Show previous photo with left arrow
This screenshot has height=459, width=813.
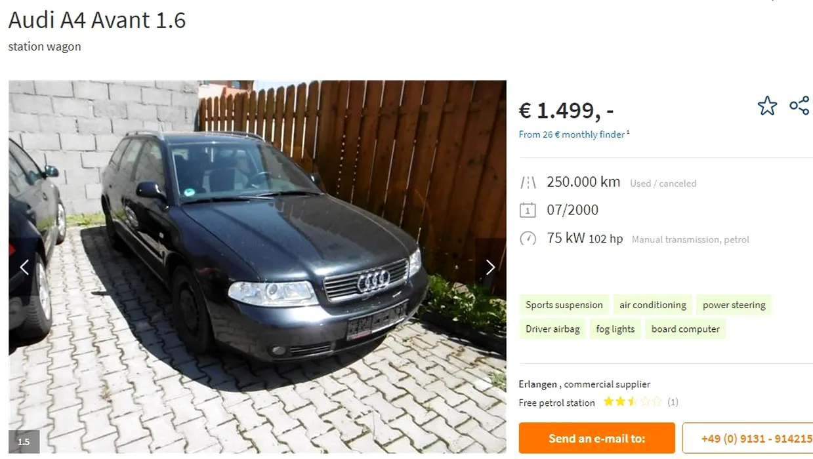pyautogui.click(x=24, y=267)
